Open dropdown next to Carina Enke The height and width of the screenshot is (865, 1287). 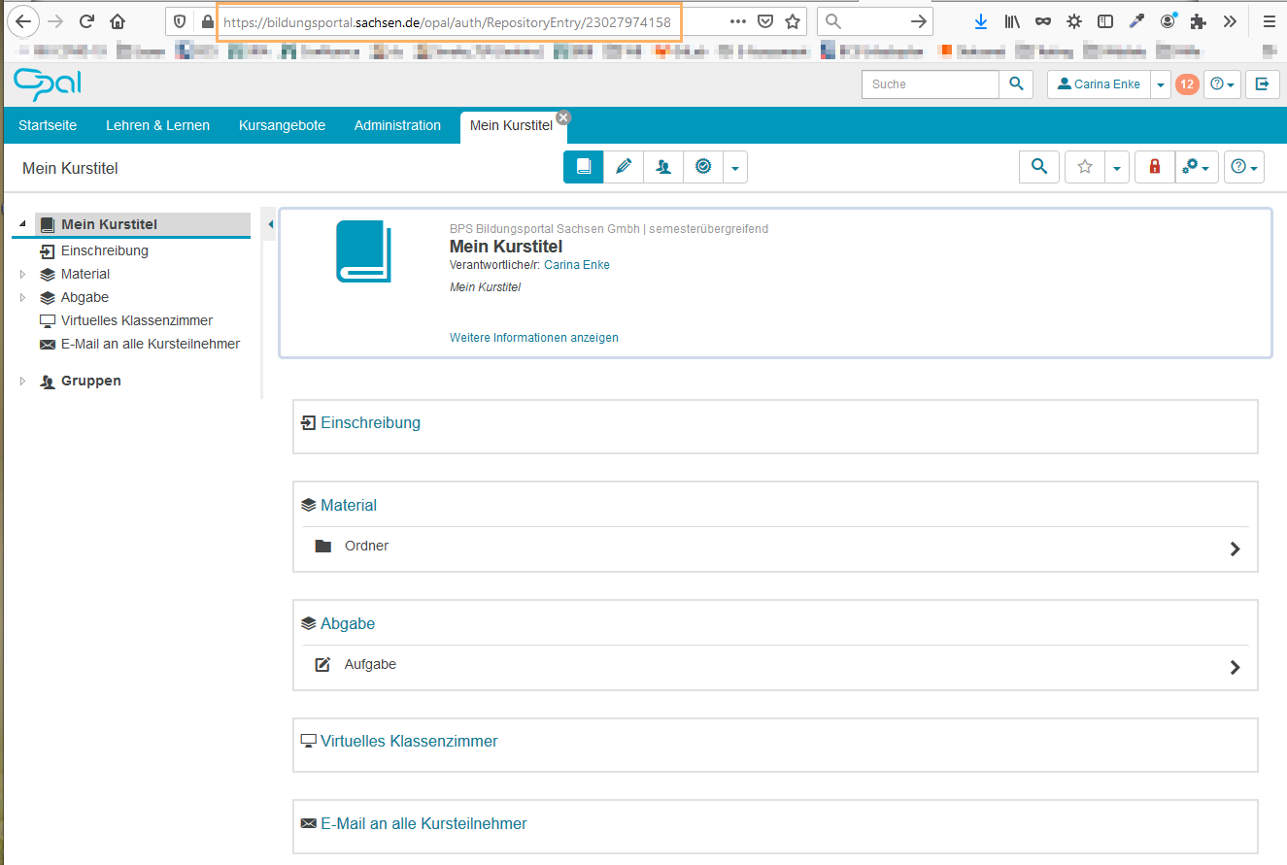pyautogui.click(x=1161, y=84)
